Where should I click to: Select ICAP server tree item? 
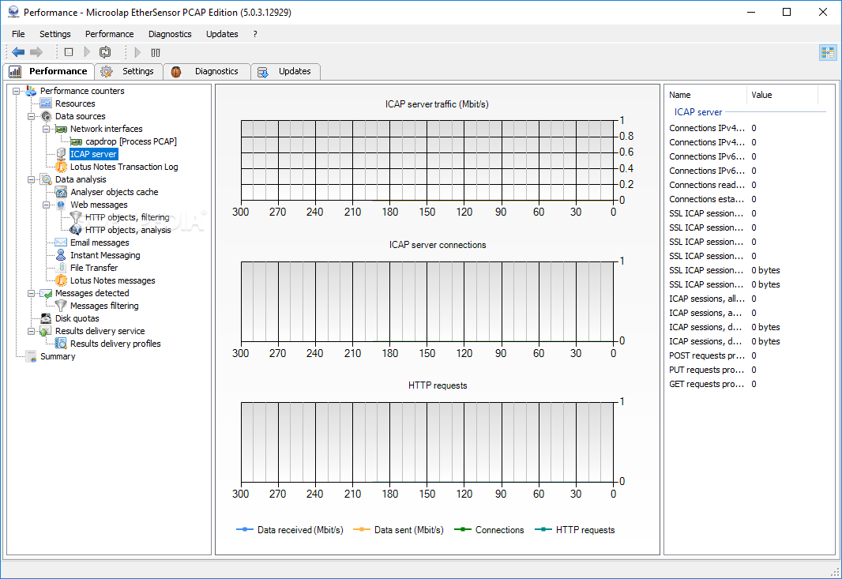(x=93, y=154)
